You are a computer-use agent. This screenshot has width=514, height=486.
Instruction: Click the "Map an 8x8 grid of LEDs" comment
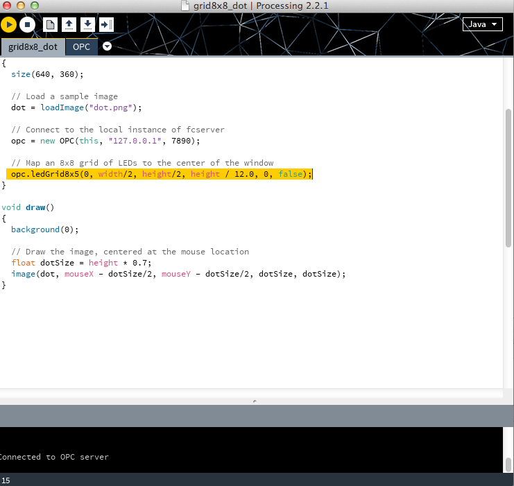coord(142,163)
